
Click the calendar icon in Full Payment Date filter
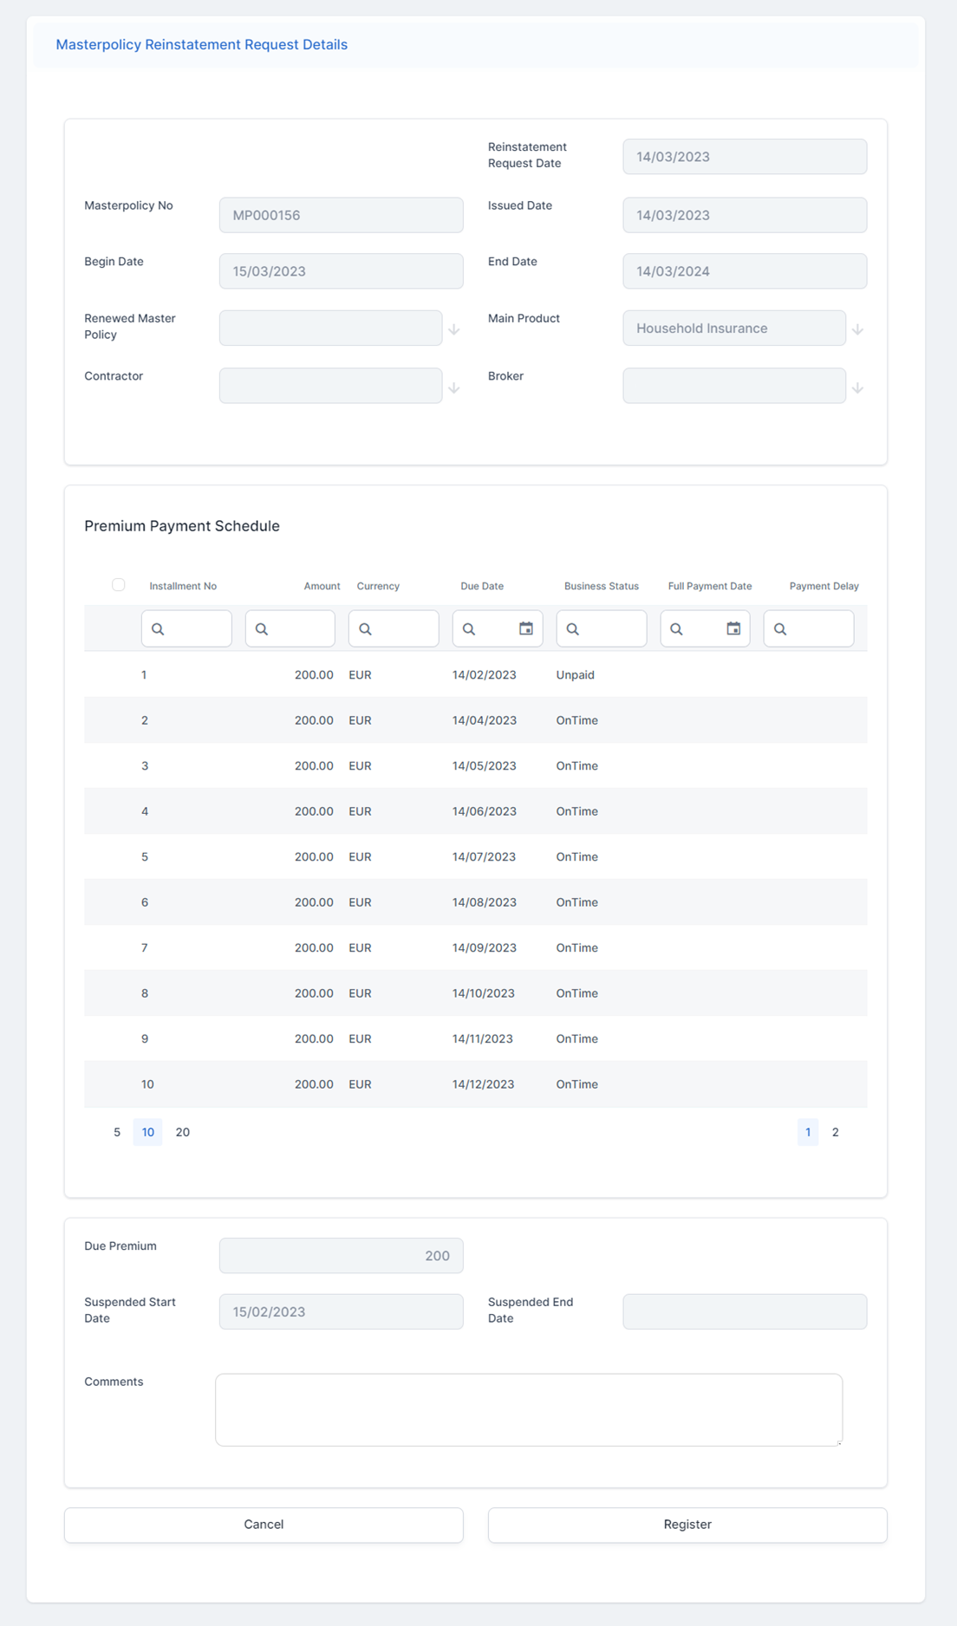coord(733,628)
